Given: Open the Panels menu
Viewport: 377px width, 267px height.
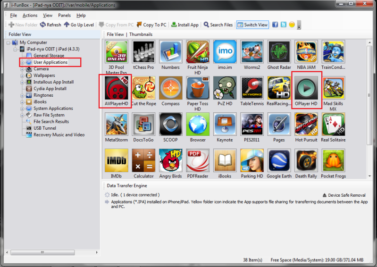Looking at the screenshot, I should (x=65, y=16).
